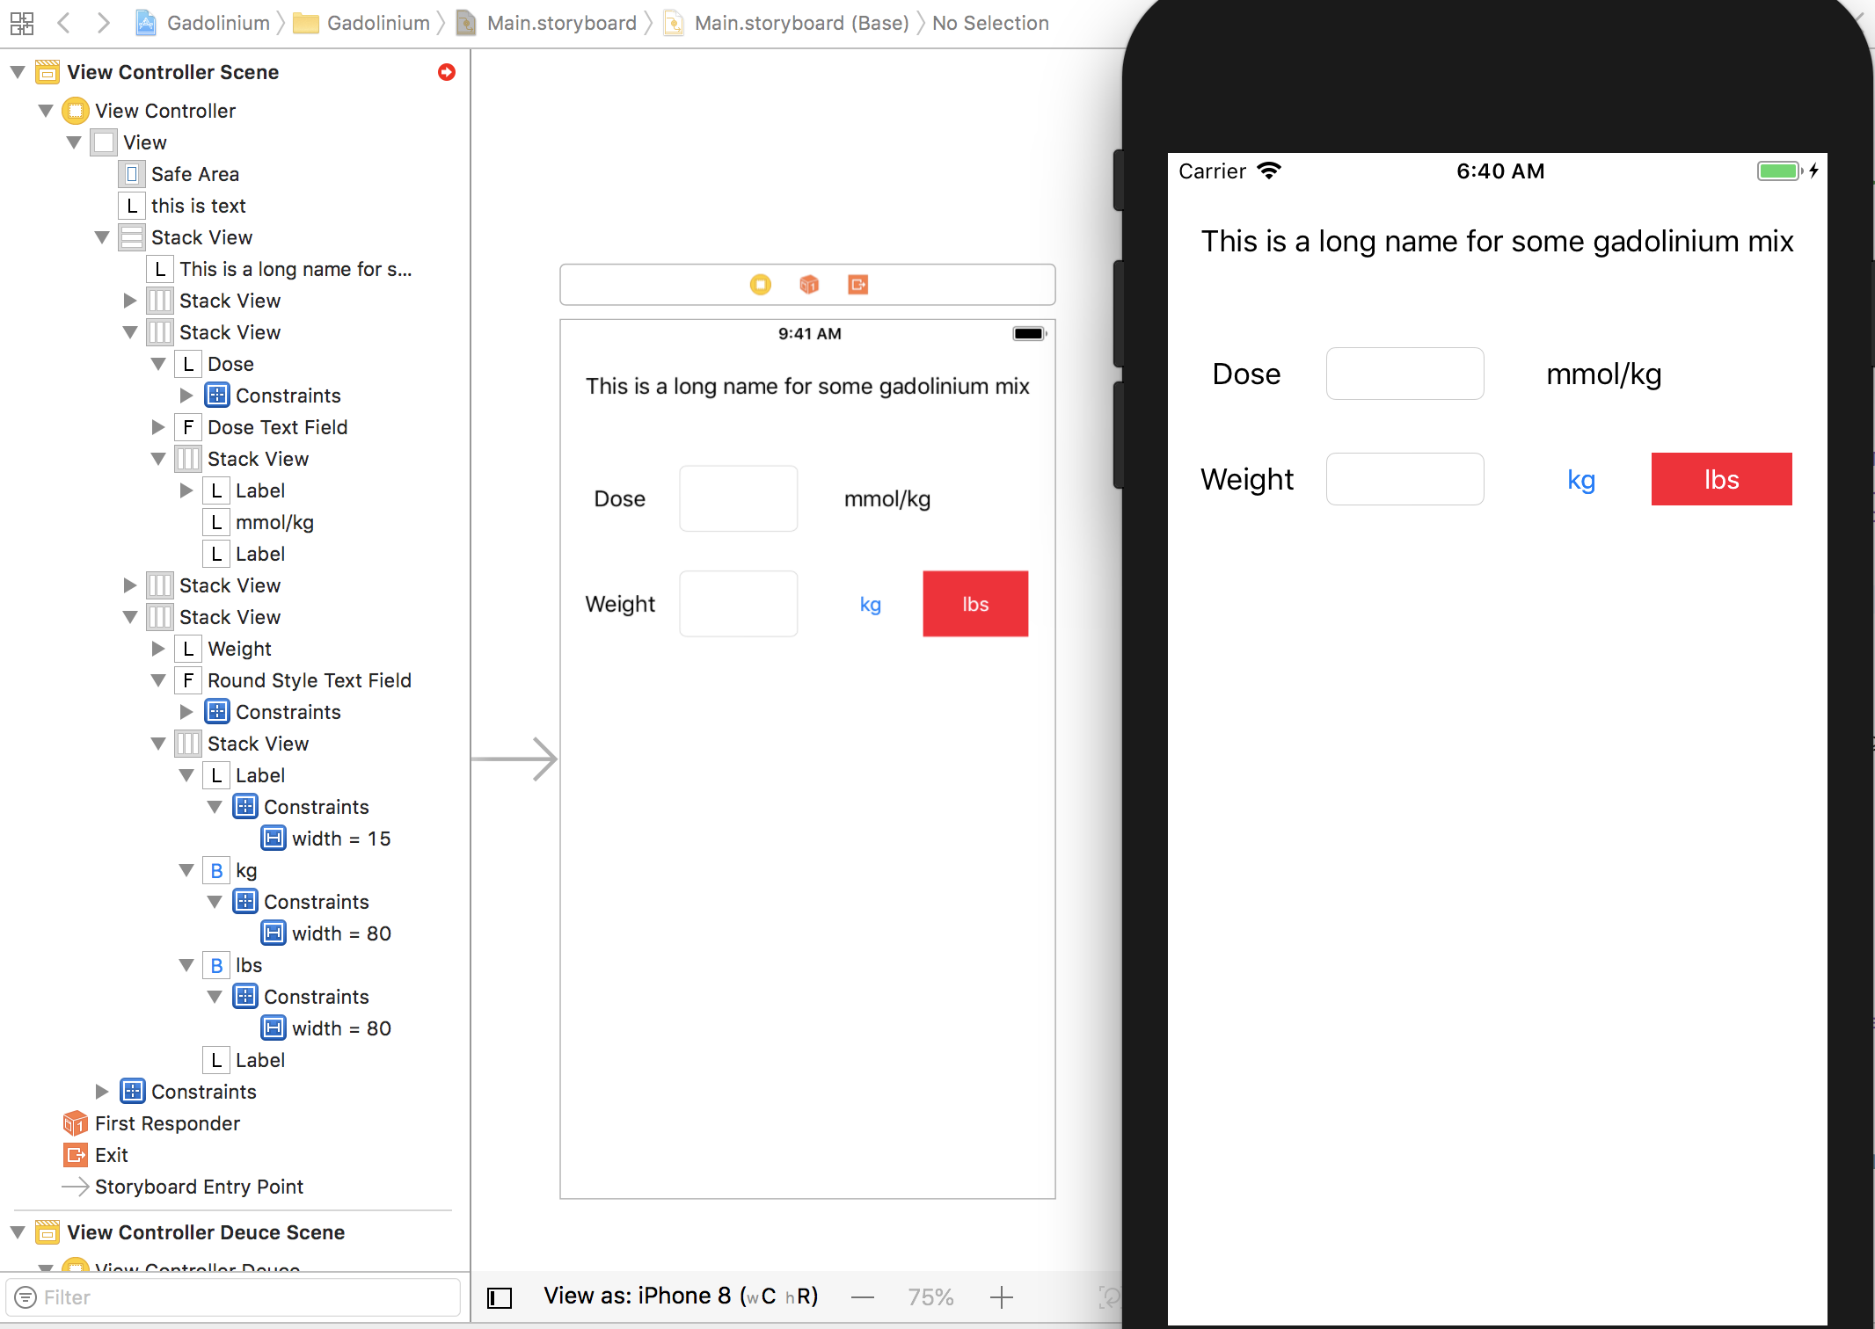Image resolution: width=1875 pixels, height=1329 pixels.
Task: Click View as: iPhone 8 device bar
Action: (682, 1296)
